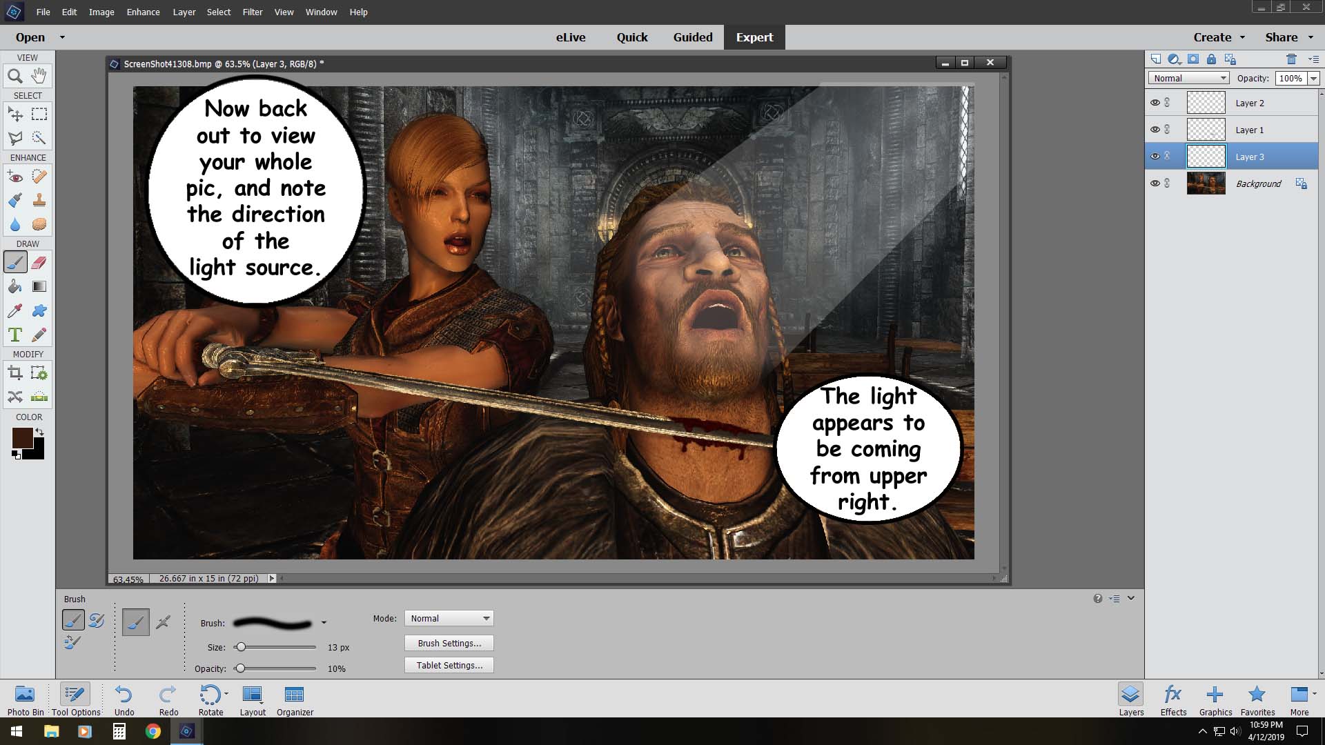Select the Straighten tool

39,397
